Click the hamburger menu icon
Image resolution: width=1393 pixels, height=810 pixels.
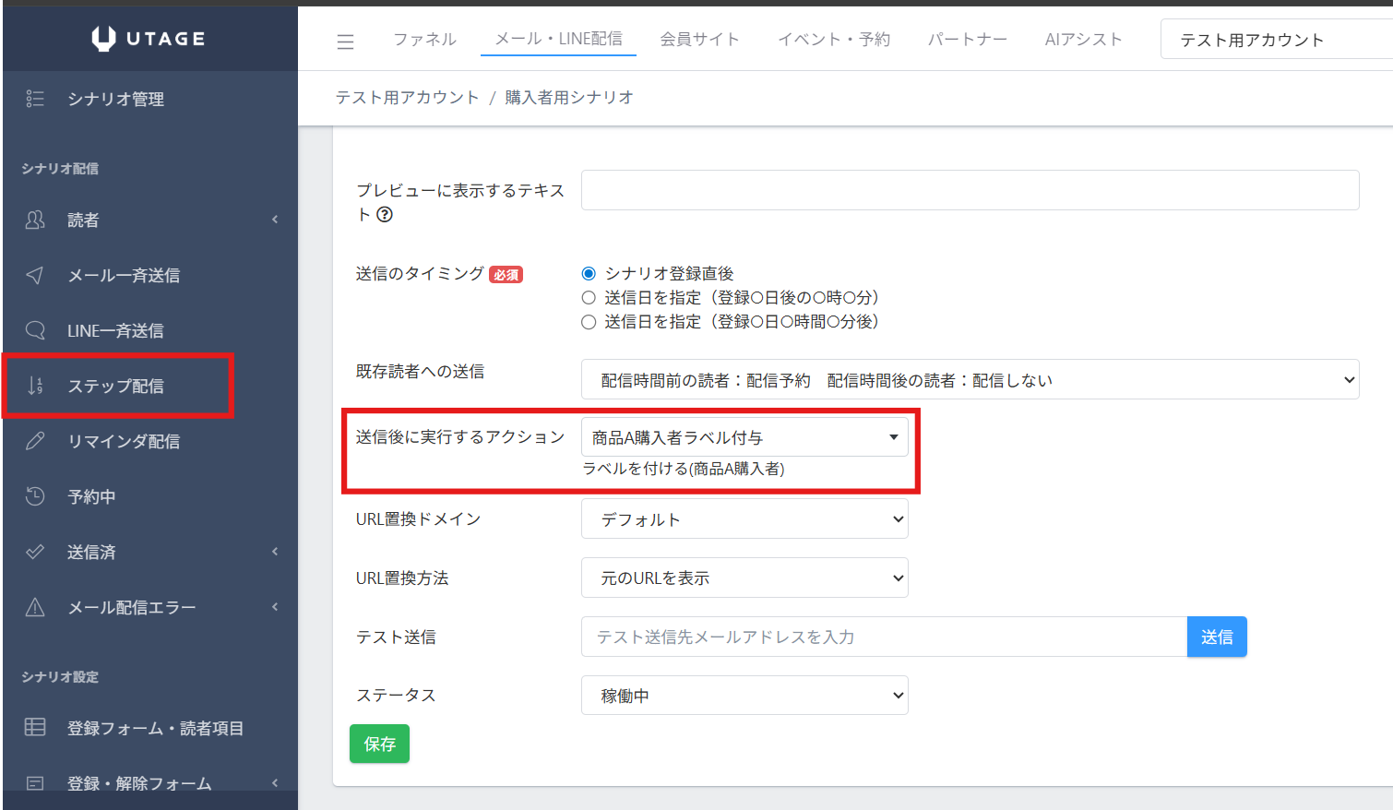point(345,42)
